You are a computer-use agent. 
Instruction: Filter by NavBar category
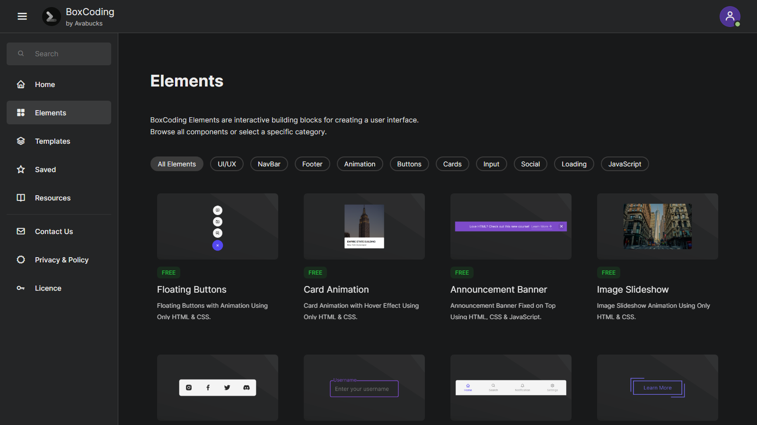coord(269,164)
